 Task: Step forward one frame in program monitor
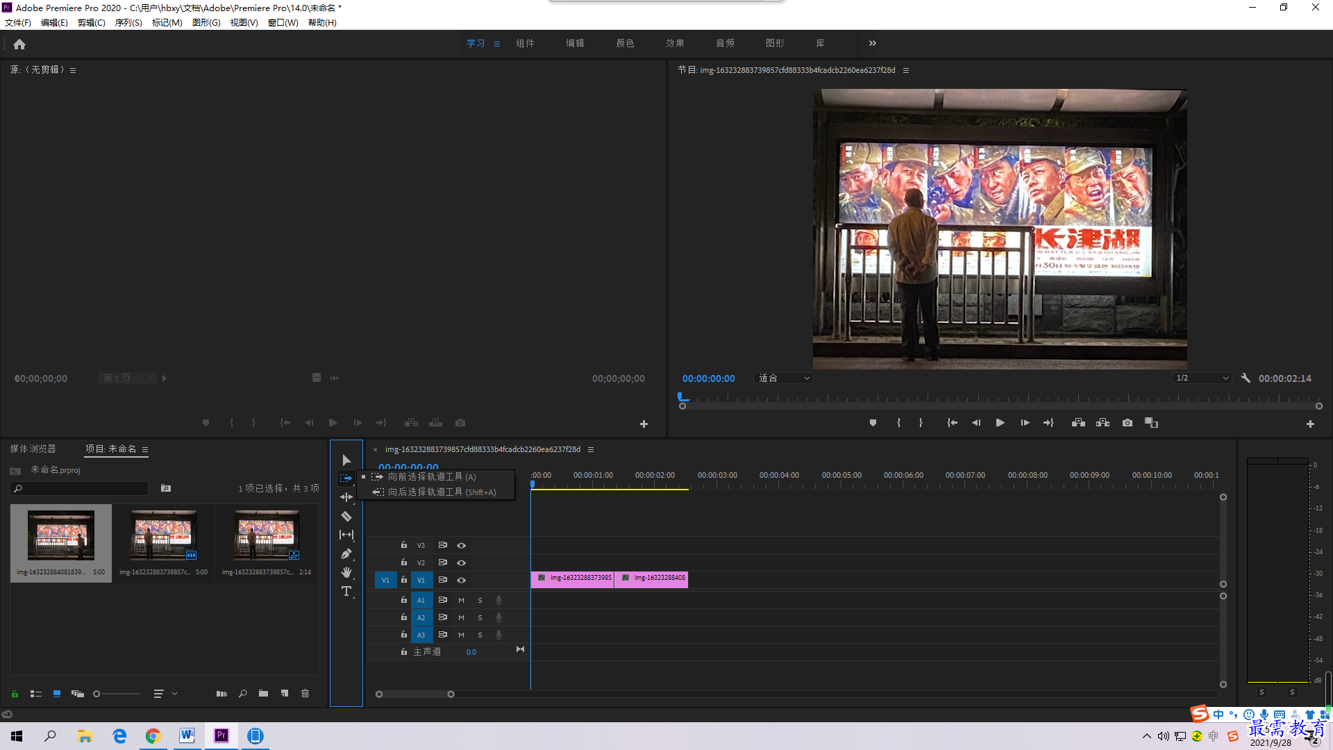[1025, 422]
